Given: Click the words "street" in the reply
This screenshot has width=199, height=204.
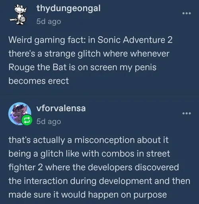Looking at the screenshot, I should [x=158, y=154].
